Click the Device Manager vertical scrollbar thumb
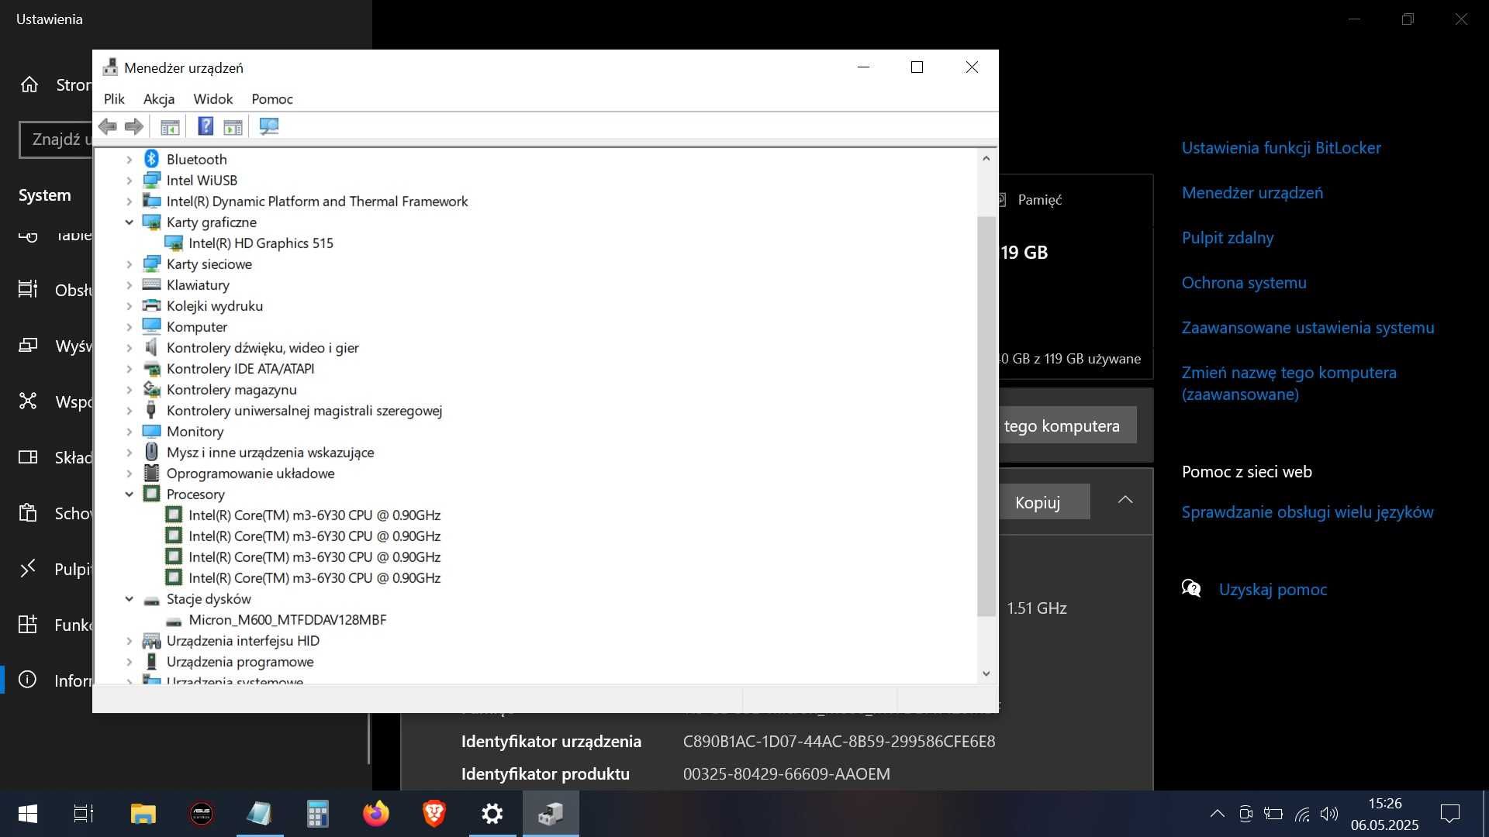 986,416
